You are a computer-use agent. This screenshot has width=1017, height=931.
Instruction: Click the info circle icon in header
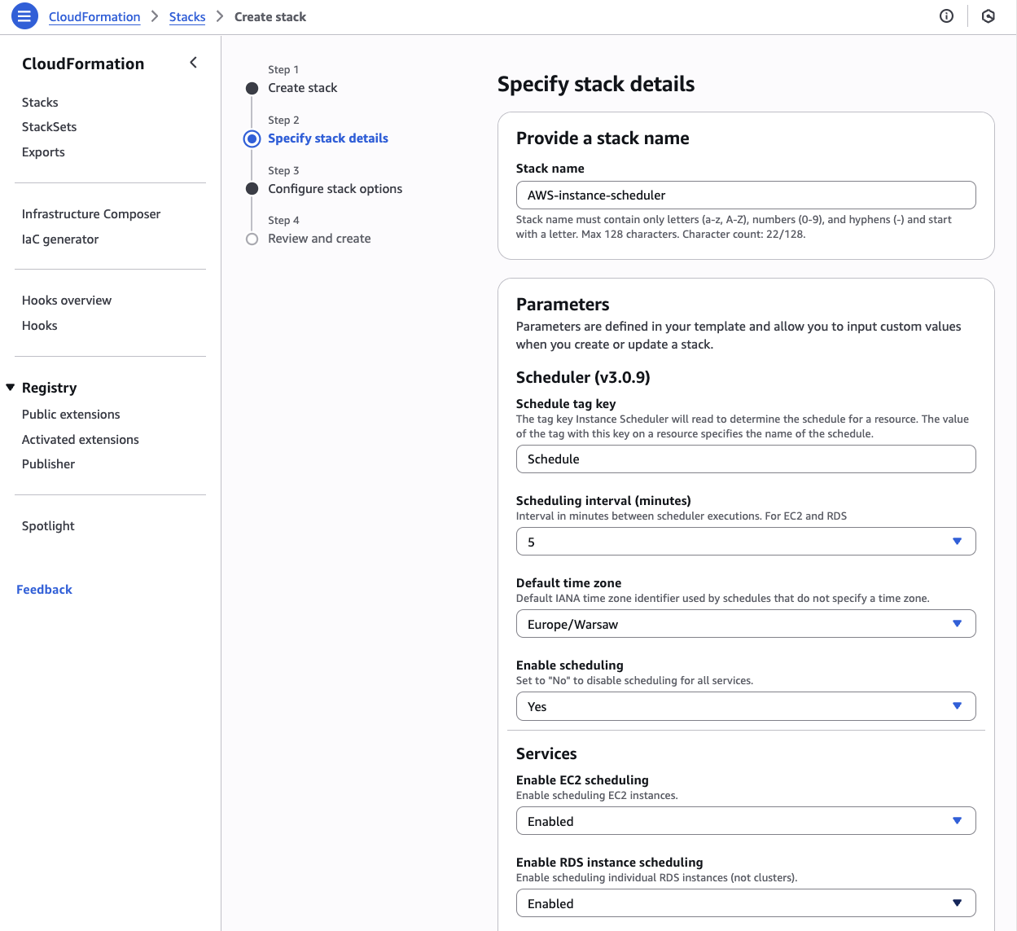(x=946, y=16)
